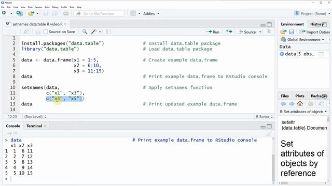View the data object in grid viewer icon
This screenshot has height=186, width=332.
tap(321, 54)
